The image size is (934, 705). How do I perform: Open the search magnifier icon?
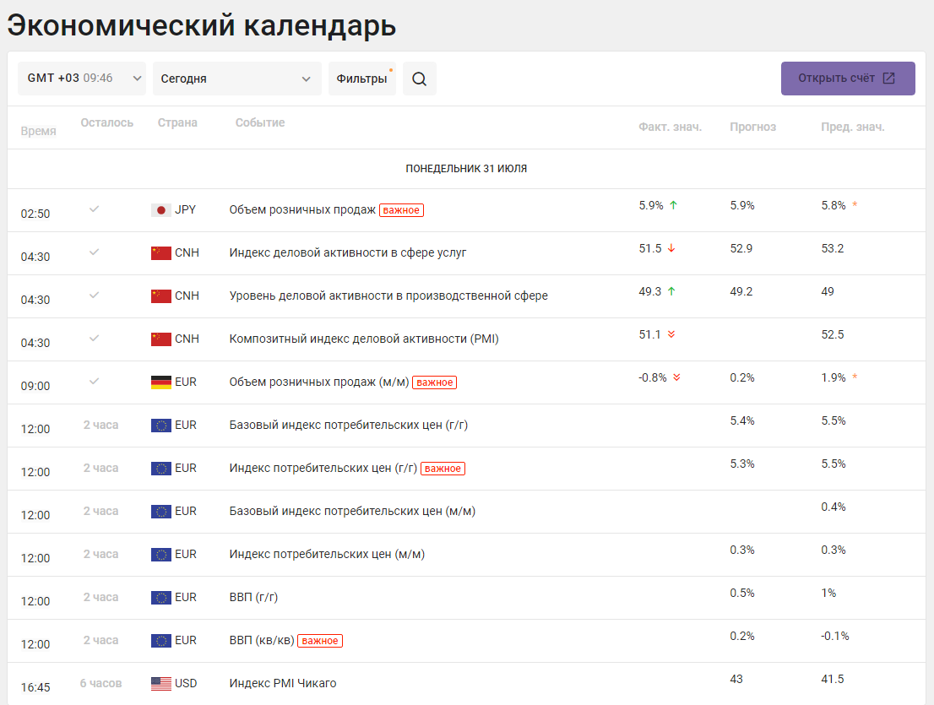click(420, 79)
